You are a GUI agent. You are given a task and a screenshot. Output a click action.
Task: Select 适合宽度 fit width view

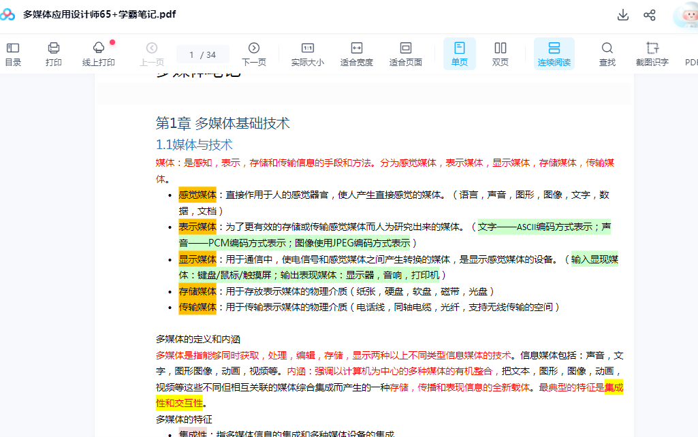[x=357, y=54]
